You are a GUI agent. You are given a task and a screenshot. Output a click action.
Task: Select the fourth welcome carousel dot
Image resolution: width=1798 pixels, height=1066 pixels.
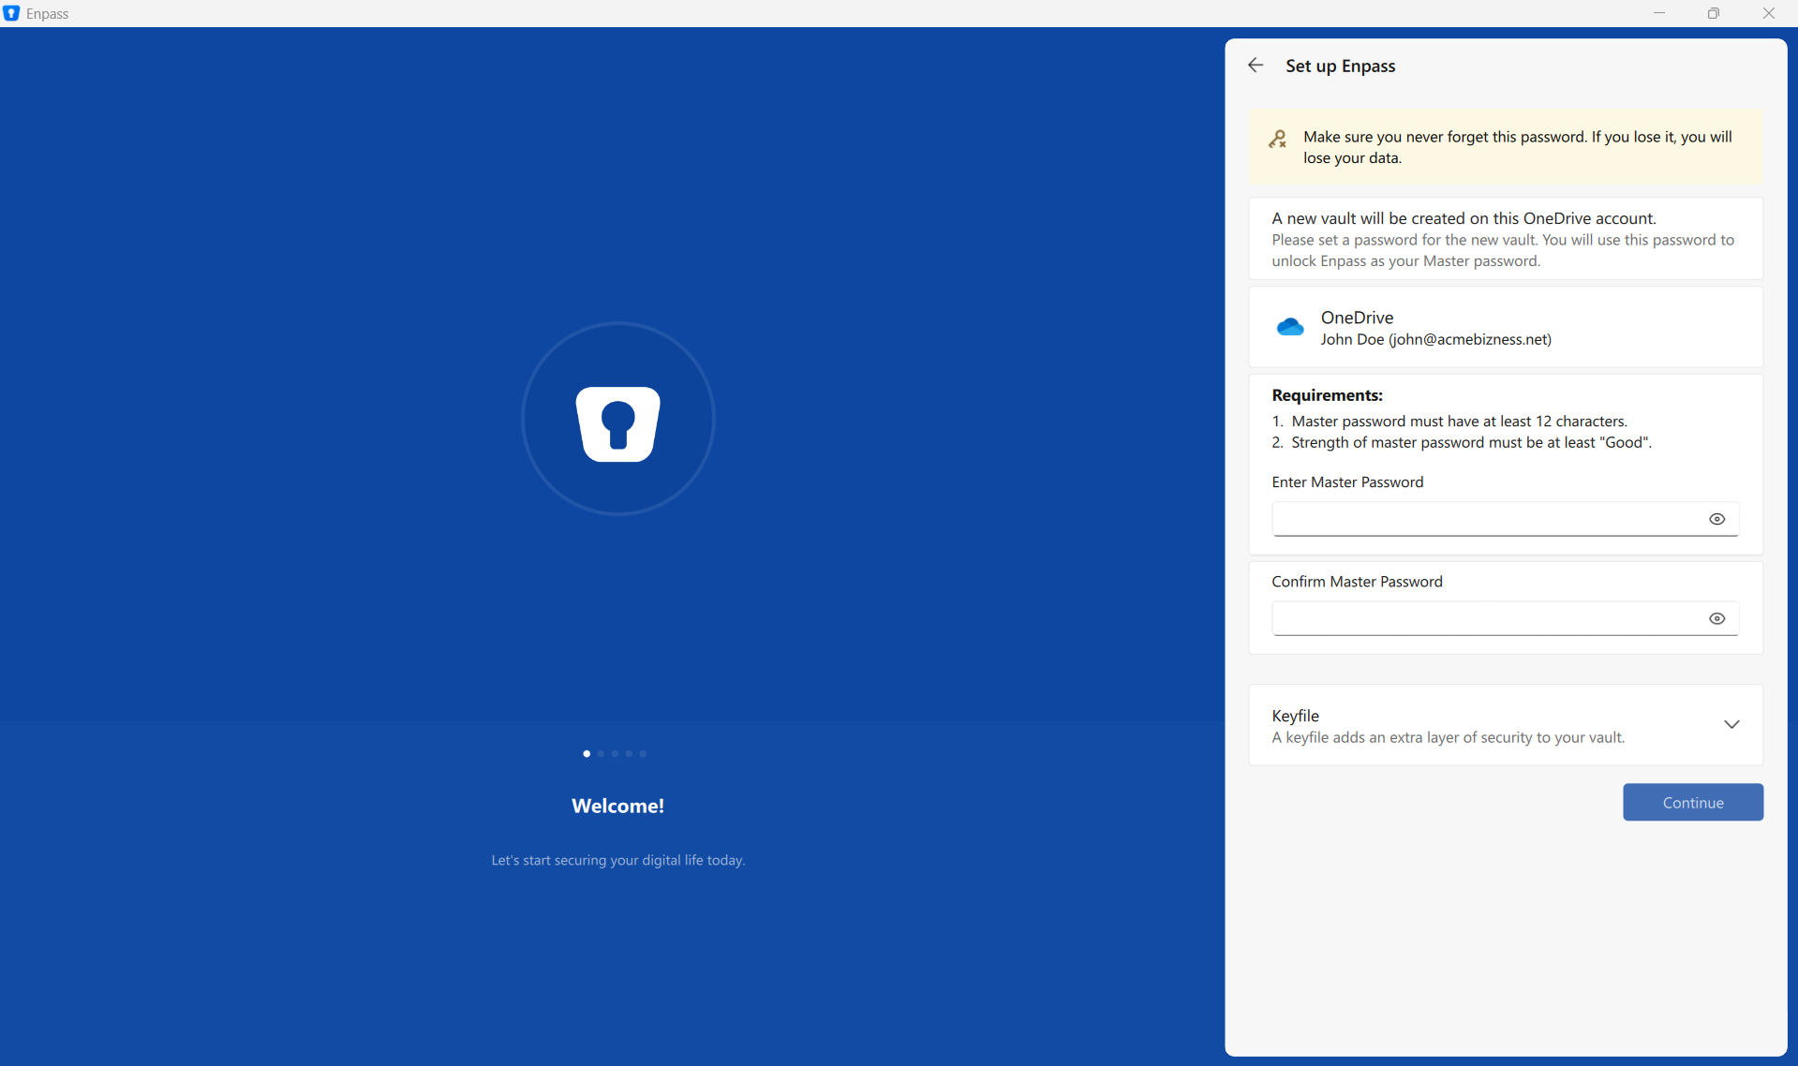(x=629, y=754)
